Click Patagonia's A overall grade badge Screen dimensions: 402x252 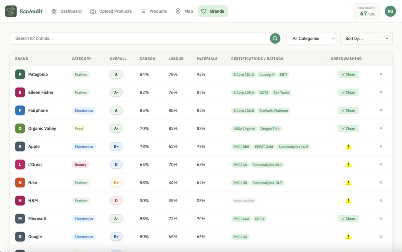click(116, 74)
